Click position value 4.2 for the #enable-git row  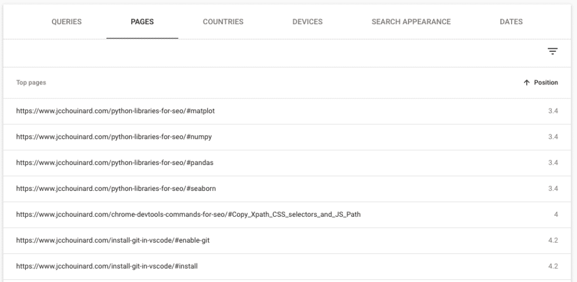click(553, 240)
